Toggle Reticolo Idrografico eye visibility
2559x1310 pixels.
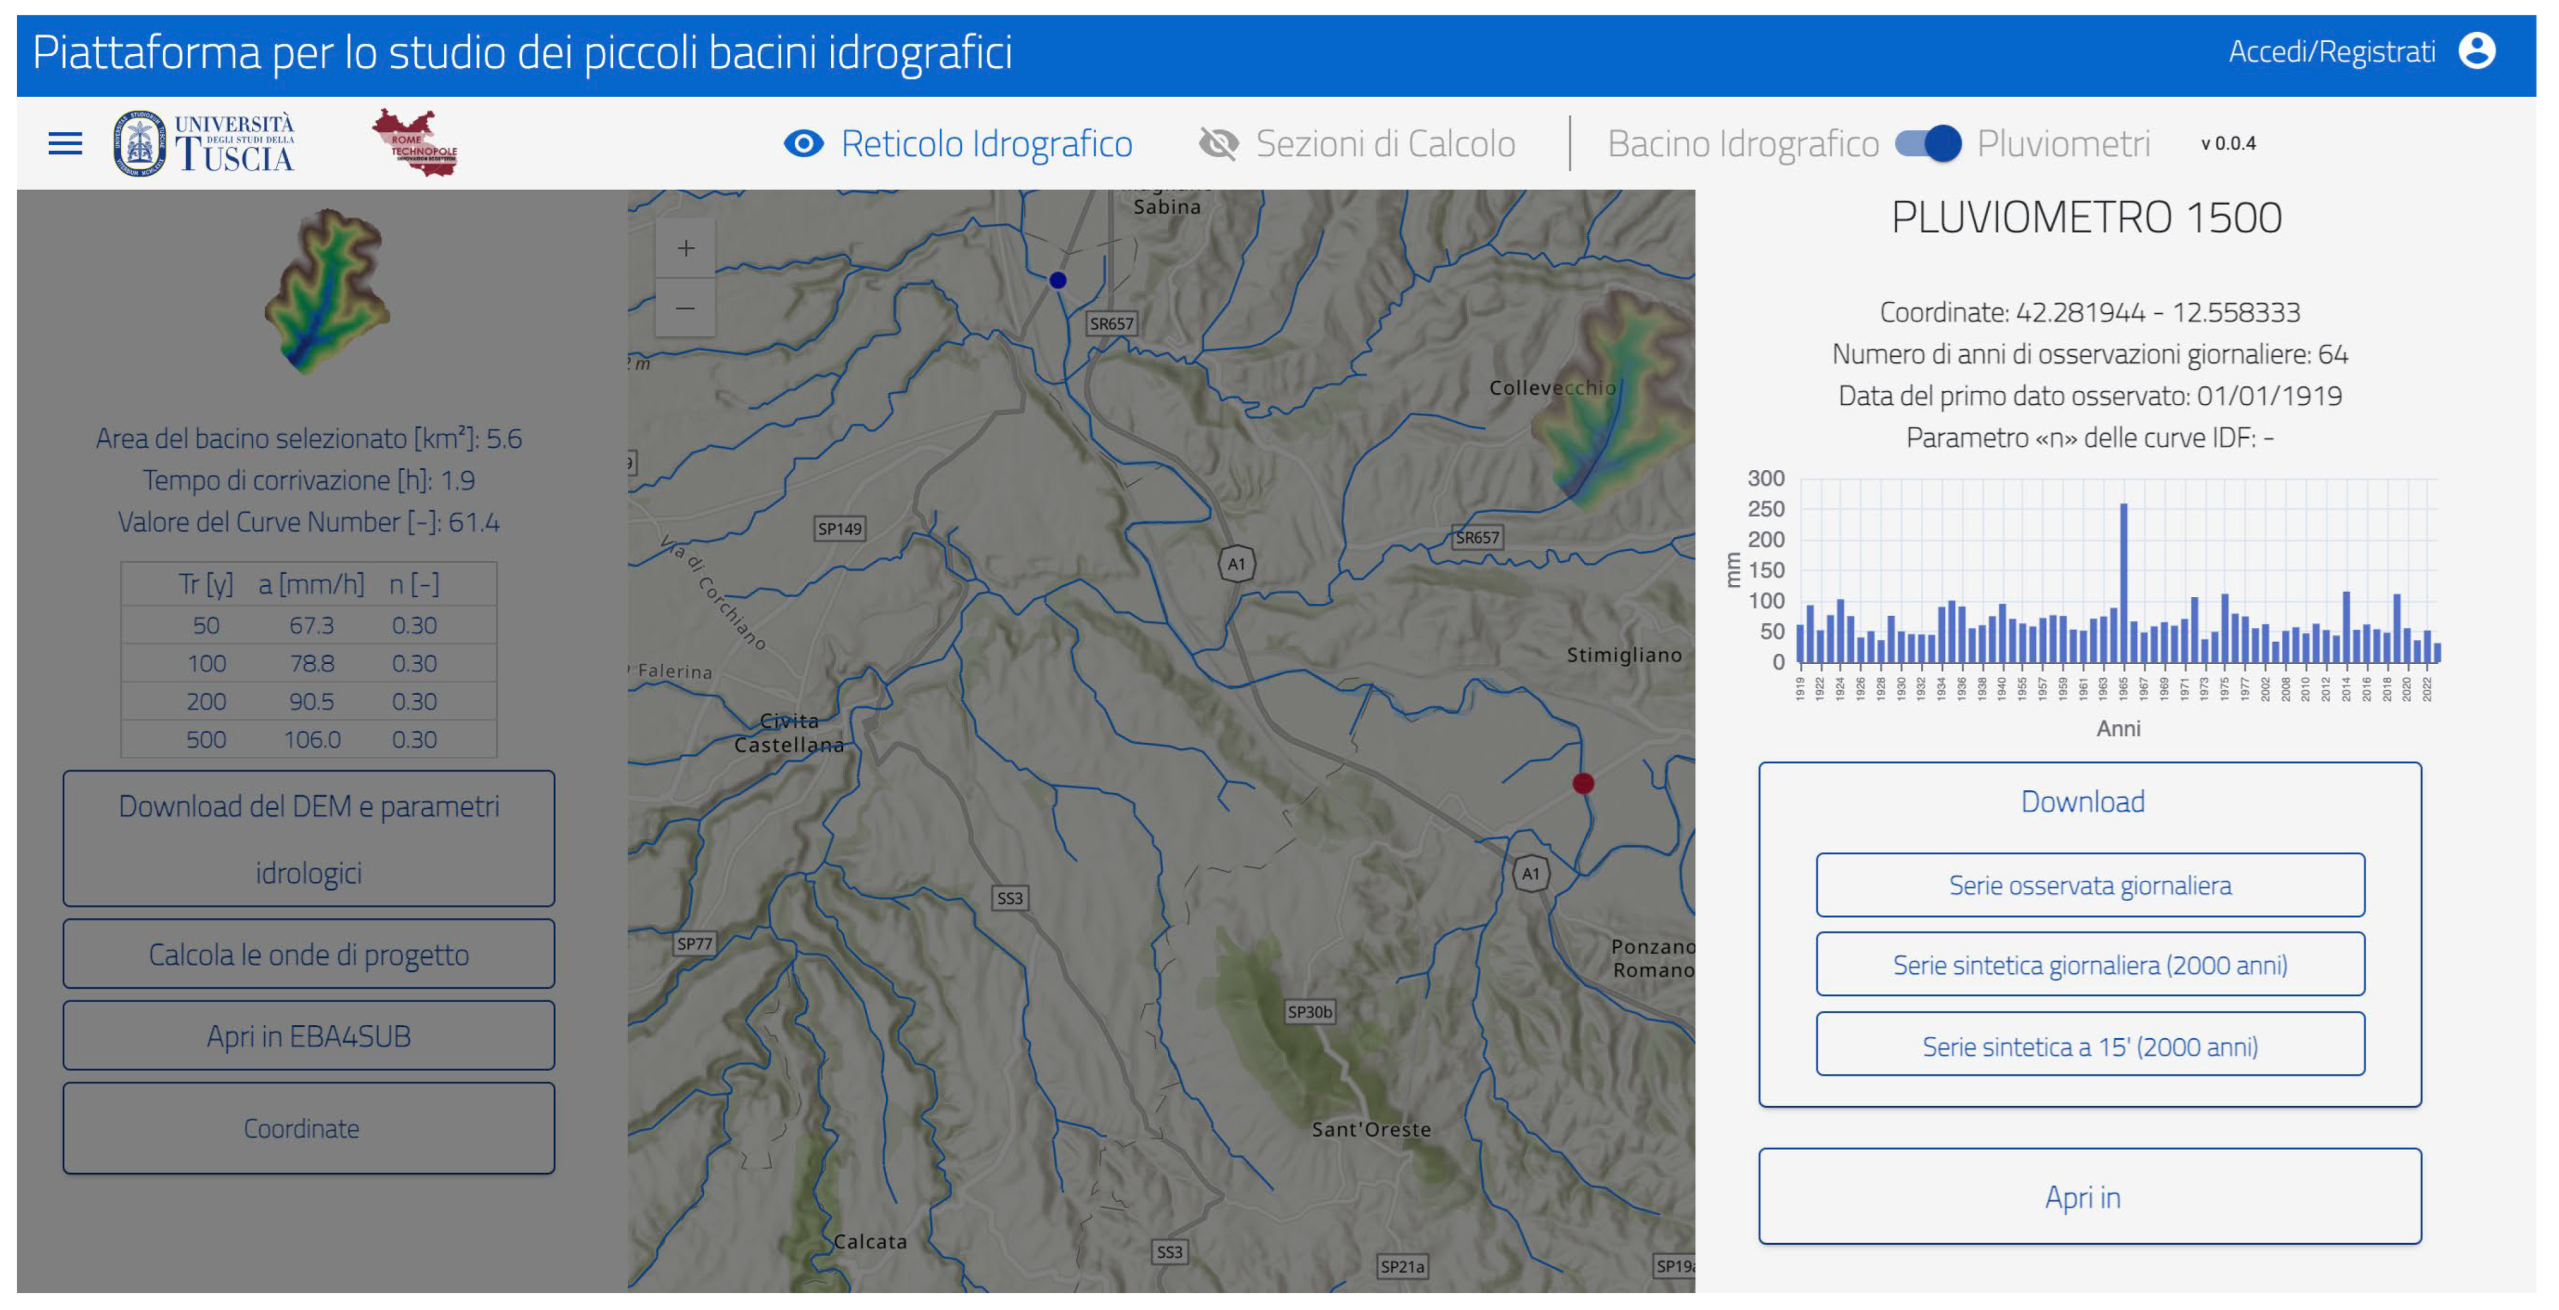click(x=803, y=144)
